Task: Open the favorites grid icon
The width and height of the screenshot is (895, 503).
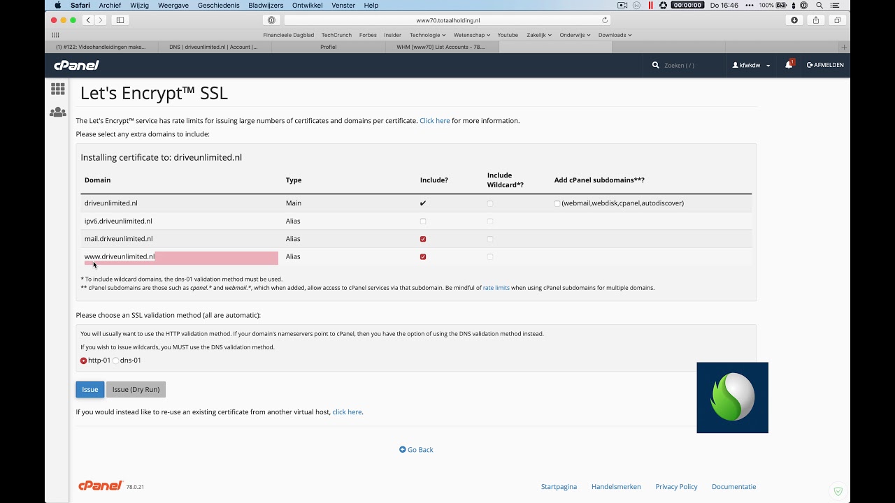Action: pos(55,35)
